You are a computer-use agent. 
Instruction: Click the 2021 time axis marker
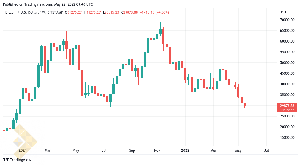point(23,150)
